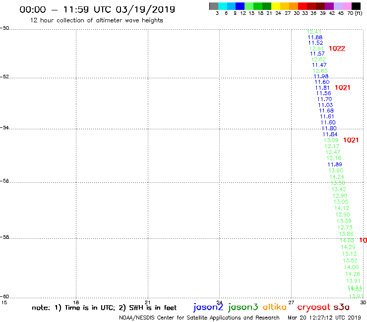367x322 pixels.
Task: Select the blue value 11.03
Action: coord(325,105)
